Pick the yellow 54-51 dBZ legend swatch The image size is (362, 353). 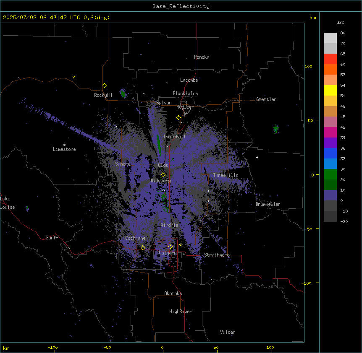click(x=330, y=90)
